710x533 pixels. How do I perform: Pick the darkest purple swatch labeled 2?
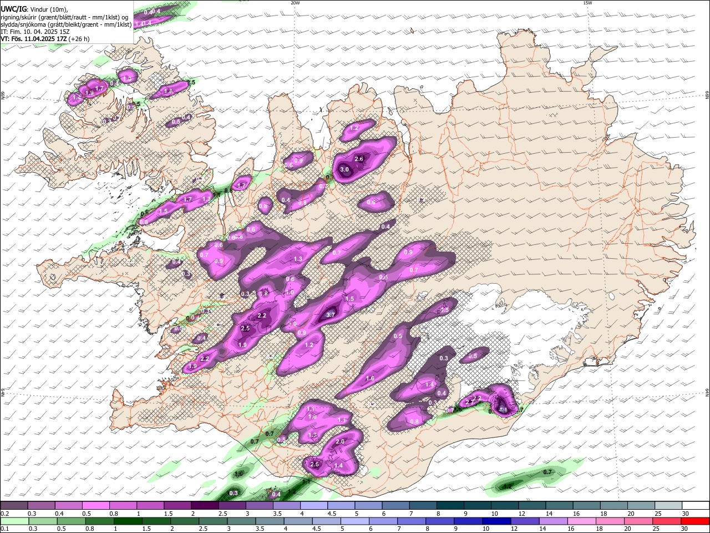(205, 506)
